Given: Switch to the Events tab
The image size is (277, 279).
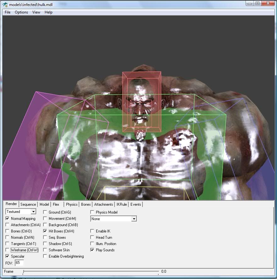Looking at the screenshot, I should 136,204.
